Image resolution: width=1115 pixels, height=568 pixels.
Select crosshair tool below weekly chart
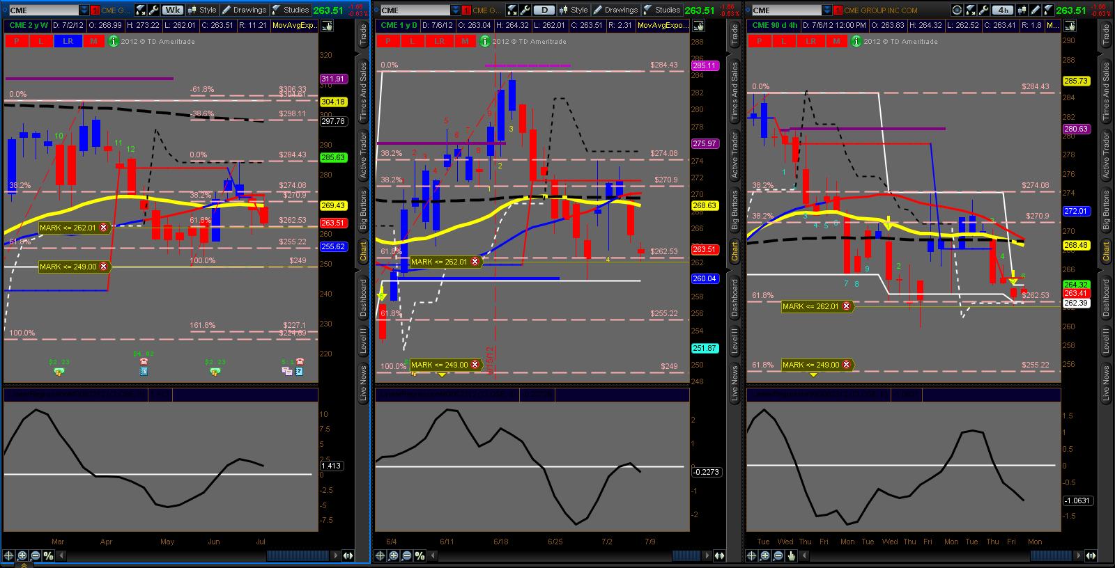tap(9, 555)
